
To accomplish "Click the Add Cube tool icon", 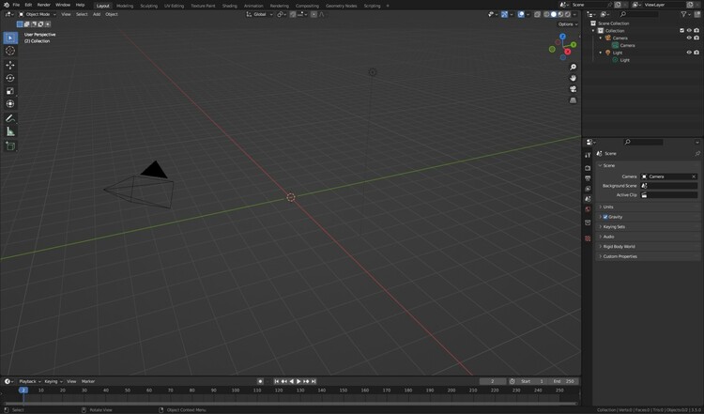I will click(x=10, y=146).
